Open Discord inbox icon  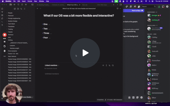[x=163, y=6]
